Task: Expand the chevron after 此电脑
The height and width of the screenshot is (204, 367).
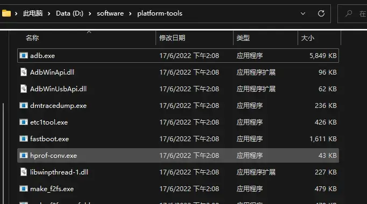Action: 49,14
